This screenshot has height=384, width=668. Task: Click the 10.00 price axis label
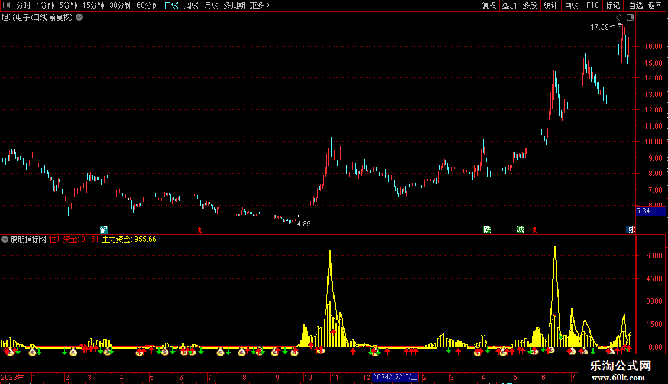click(653, 142)
